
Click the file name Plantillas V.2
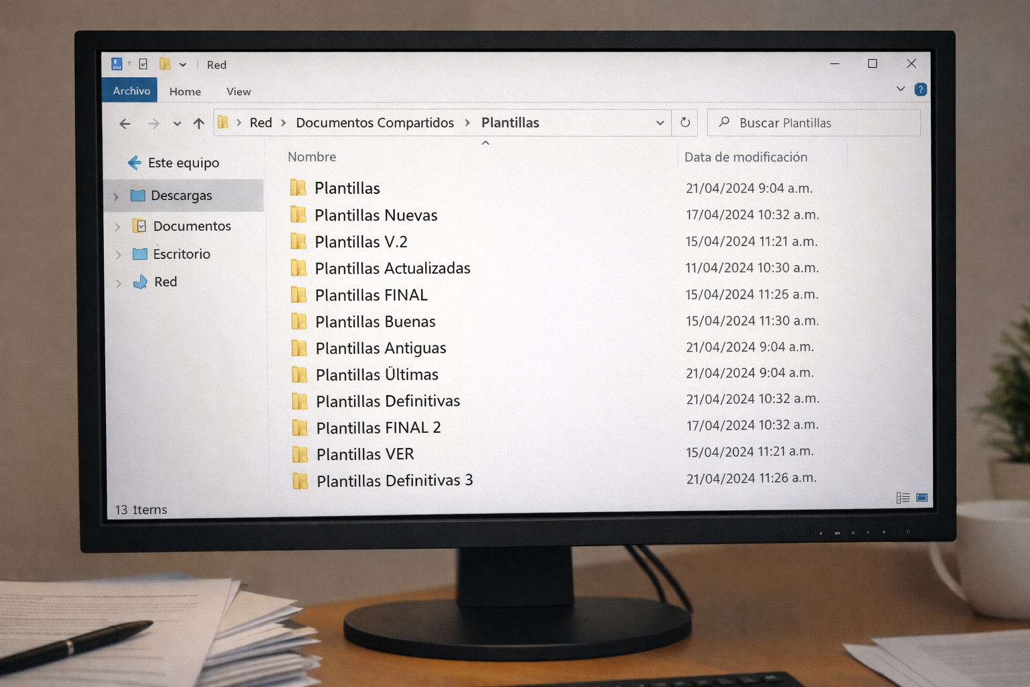(x=361, y=242)
